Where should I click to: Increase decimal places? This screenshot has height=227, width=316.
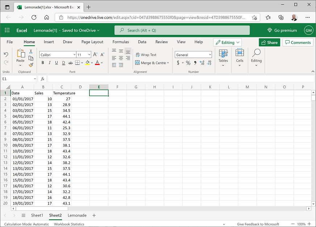[x=202, y=62]
